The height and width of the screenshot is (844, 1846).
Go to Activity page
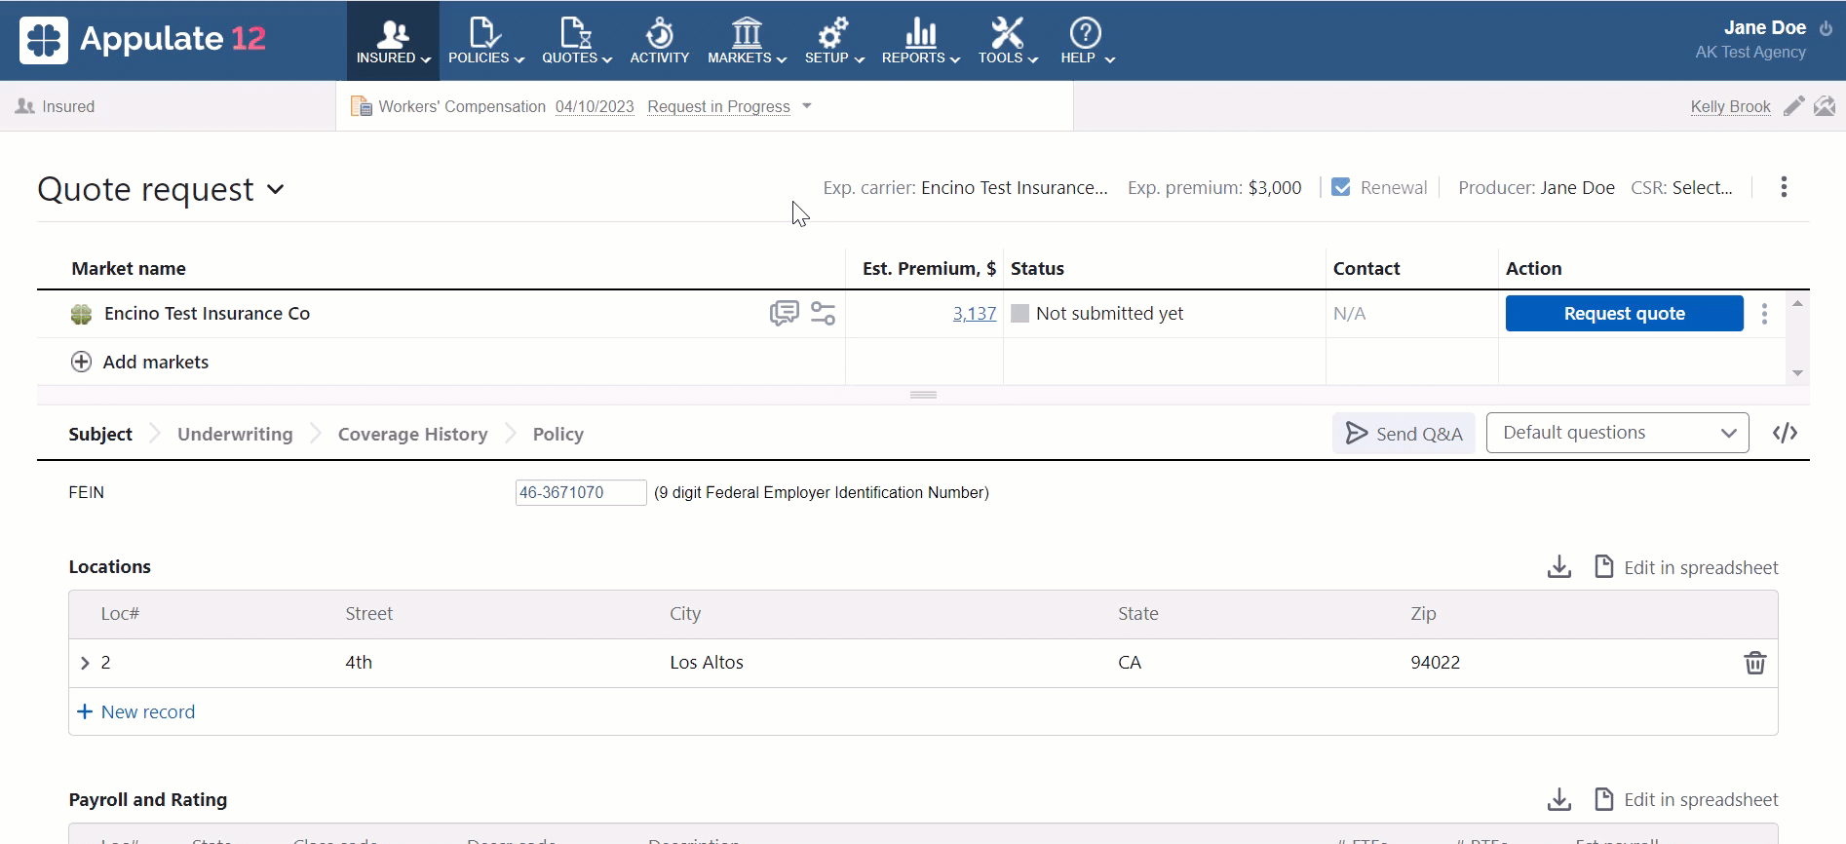tap(659, 41)
